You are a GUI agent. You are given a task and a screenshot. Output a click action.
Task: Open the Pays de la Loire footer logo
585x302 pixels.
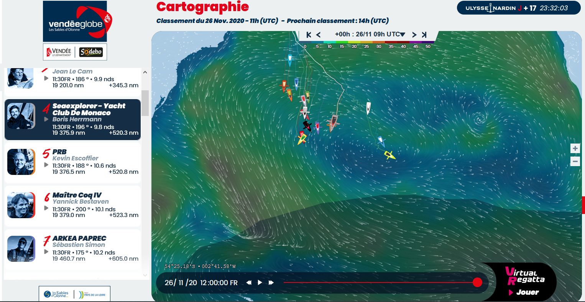coord(92,294)
